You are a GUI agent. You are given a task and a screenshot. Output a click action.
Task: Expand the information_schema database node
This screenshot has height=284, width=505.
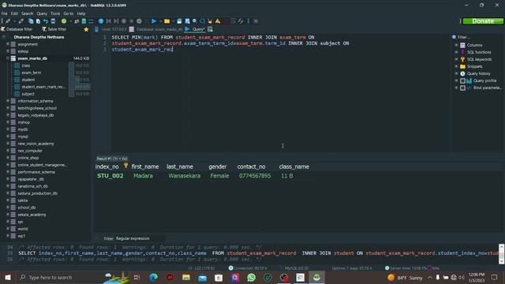(7, 101)
